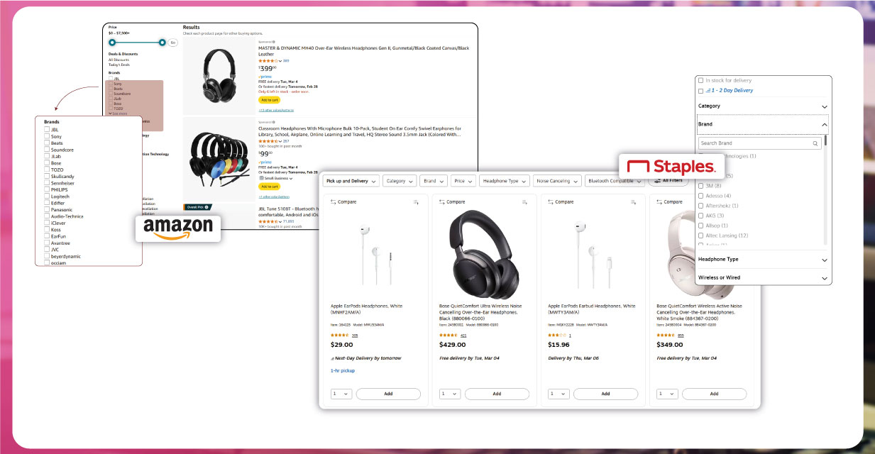Open the Noise Canceling filter menu
This screenshot has width=875, height=454.
click(x=556, y=181)
